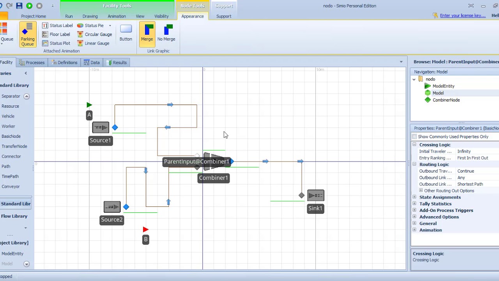
Task: Select the Resource object in the library
Action: coord(10,106)
